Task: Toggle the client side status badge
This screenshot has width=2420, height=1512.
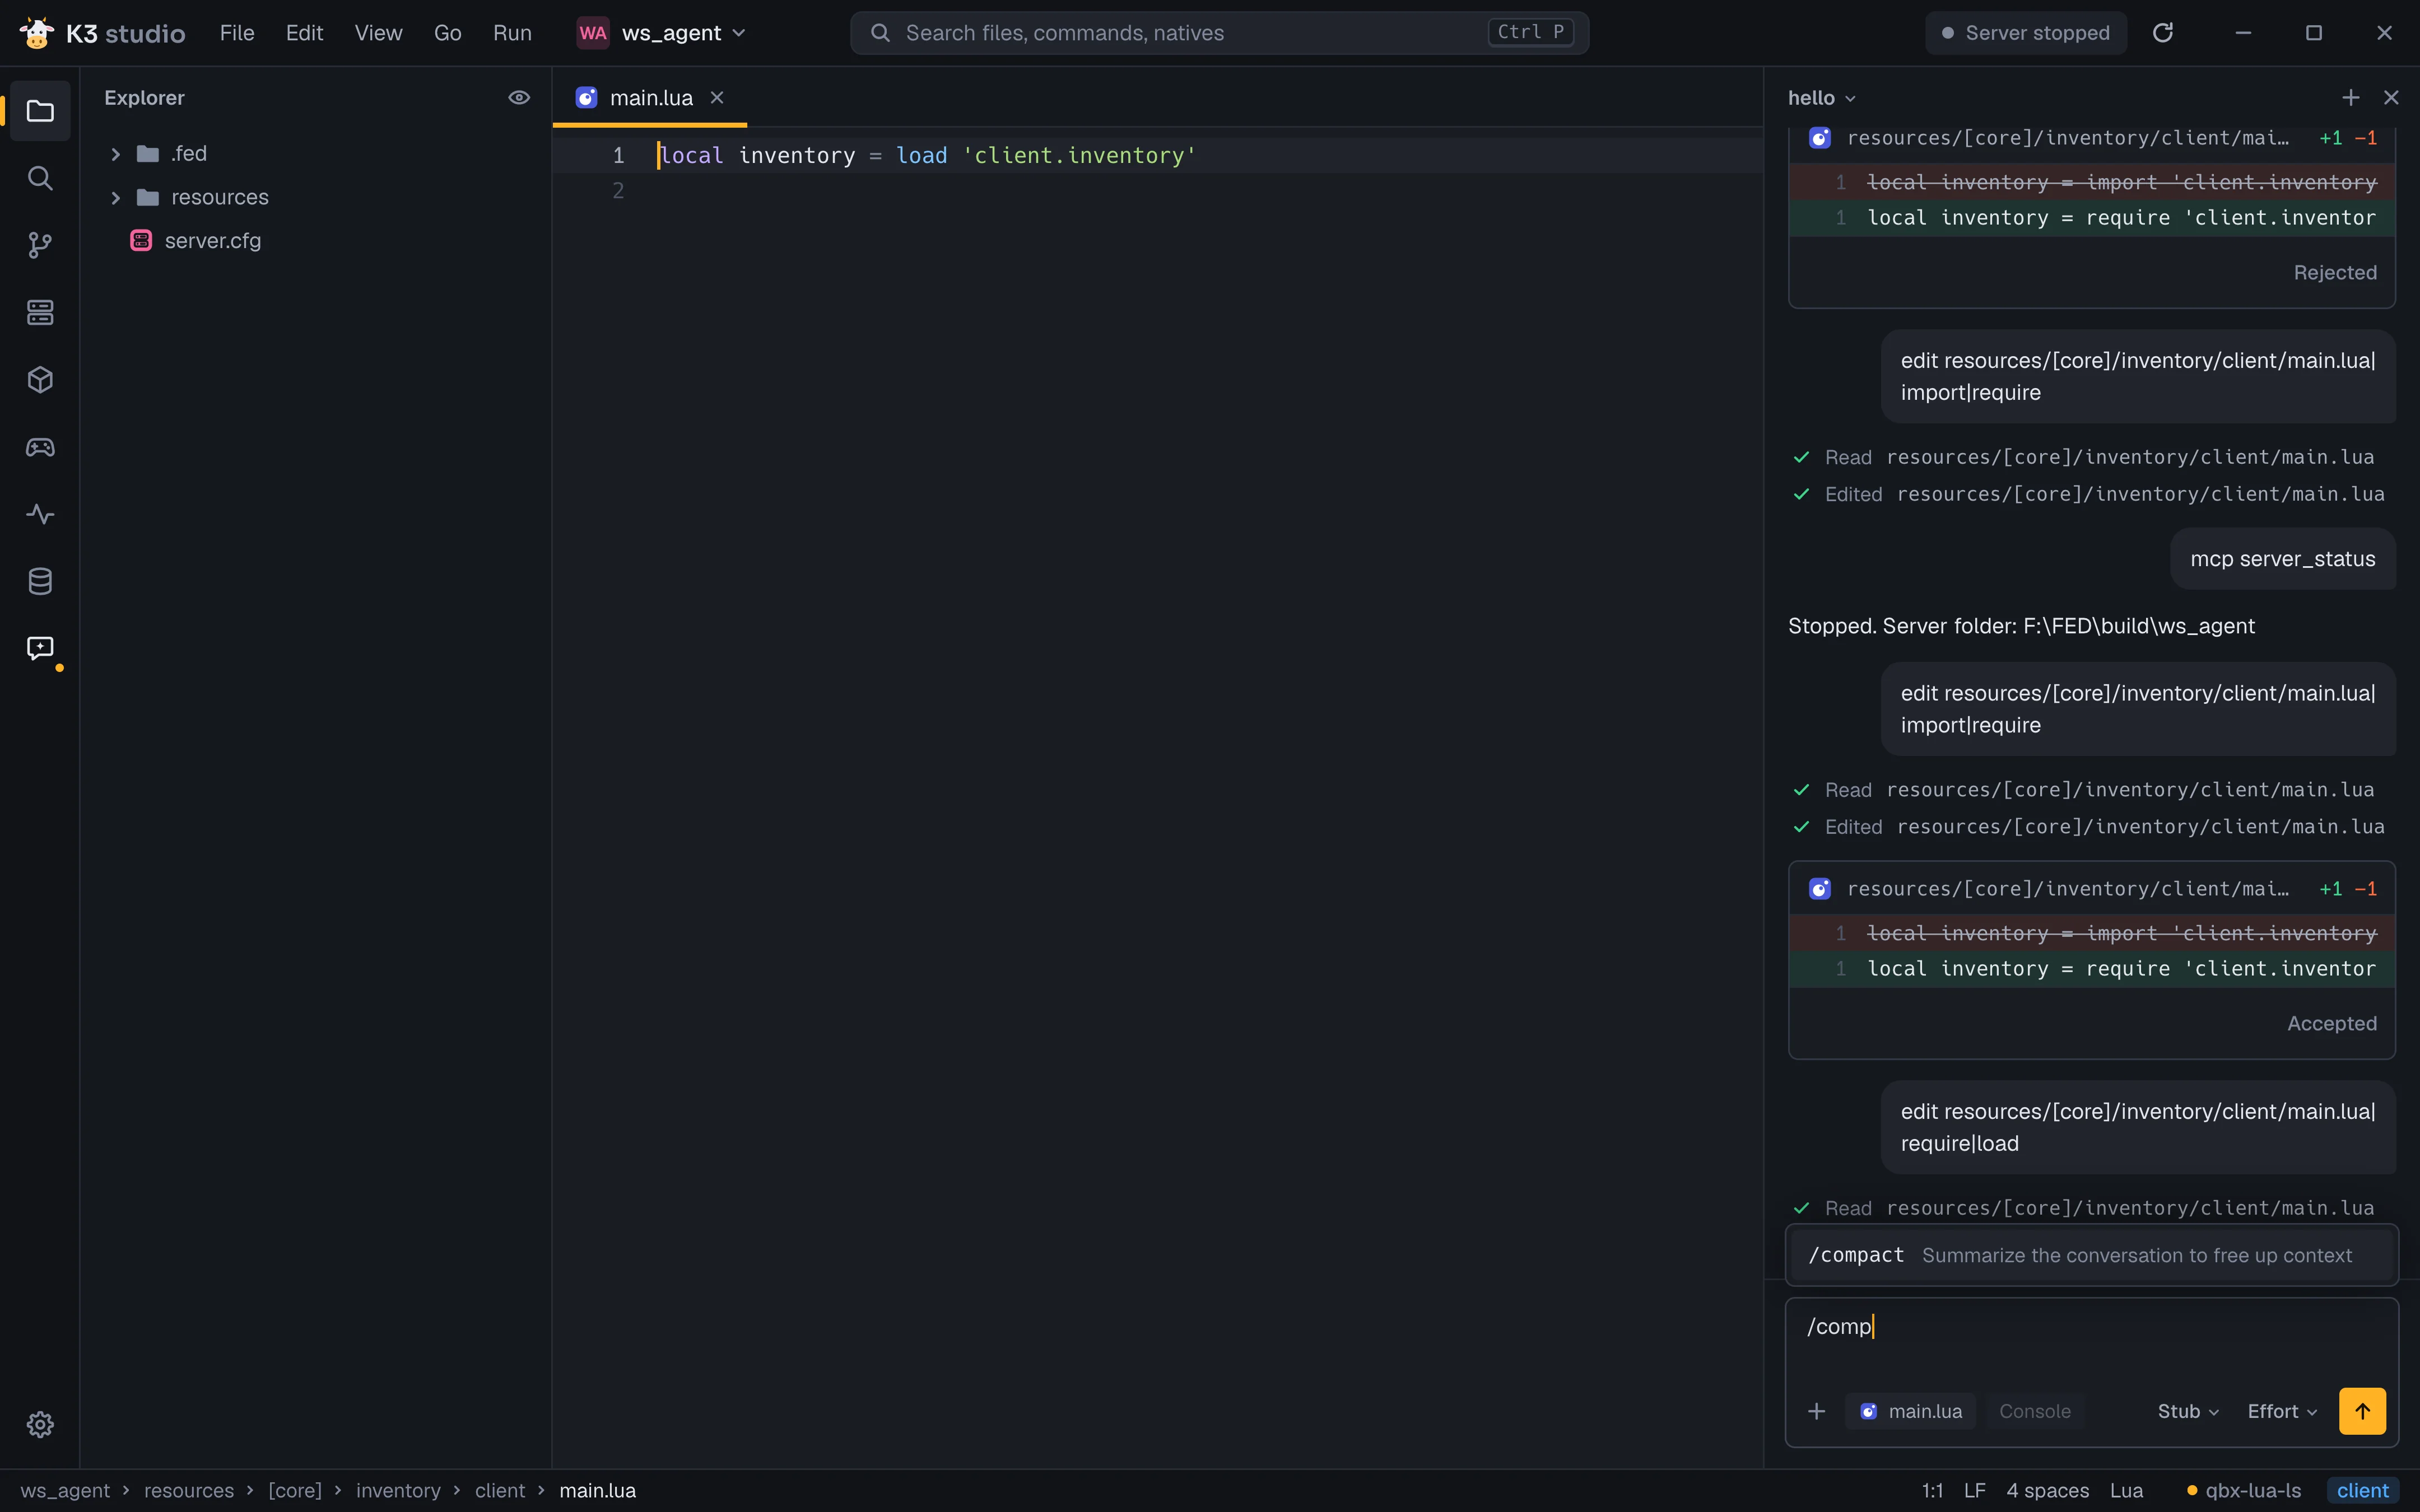Action: [2362, 1490]
